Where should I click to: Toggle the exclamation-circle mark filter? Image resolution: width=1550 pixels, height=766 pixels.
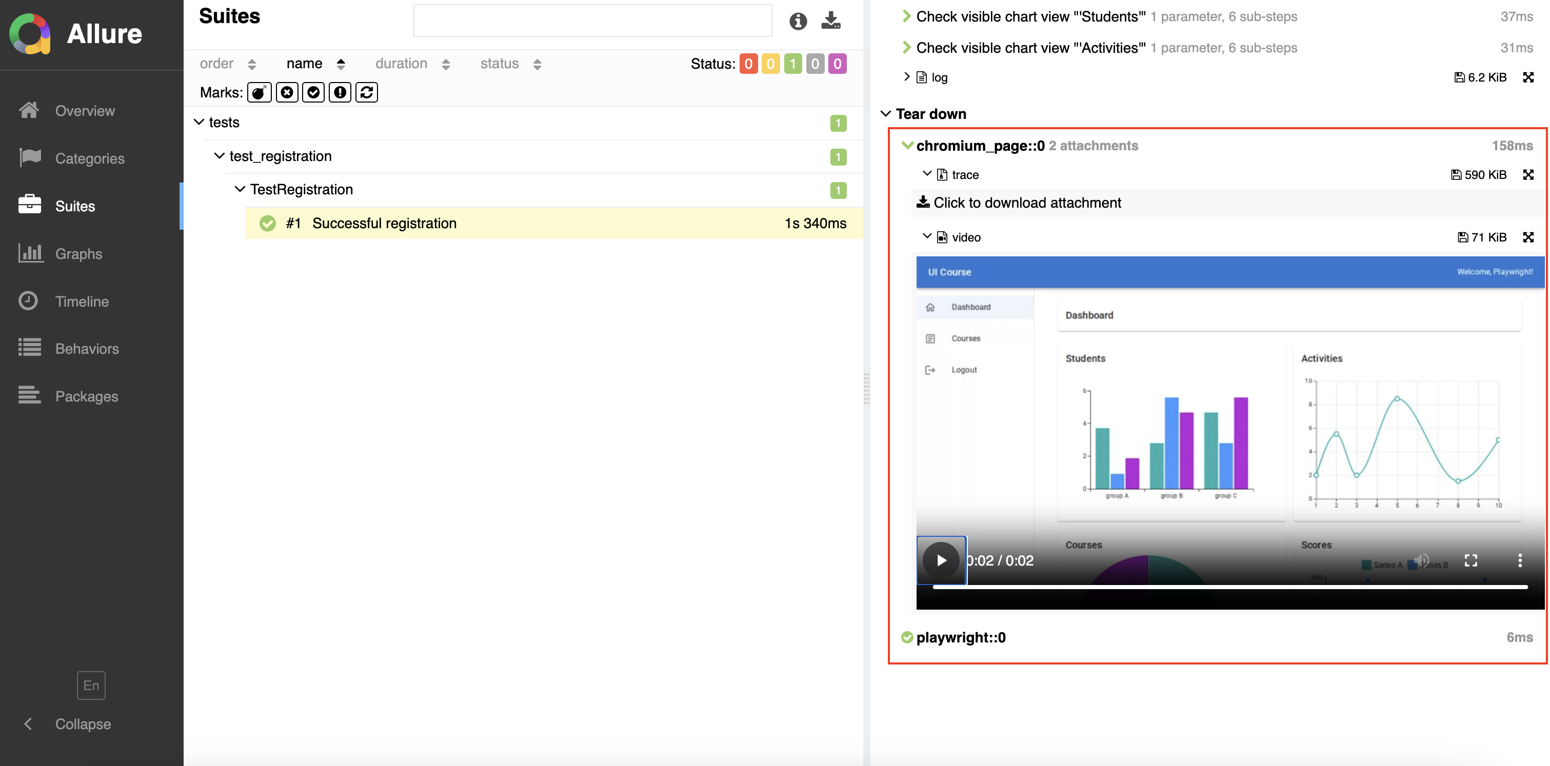pos(340,93)
